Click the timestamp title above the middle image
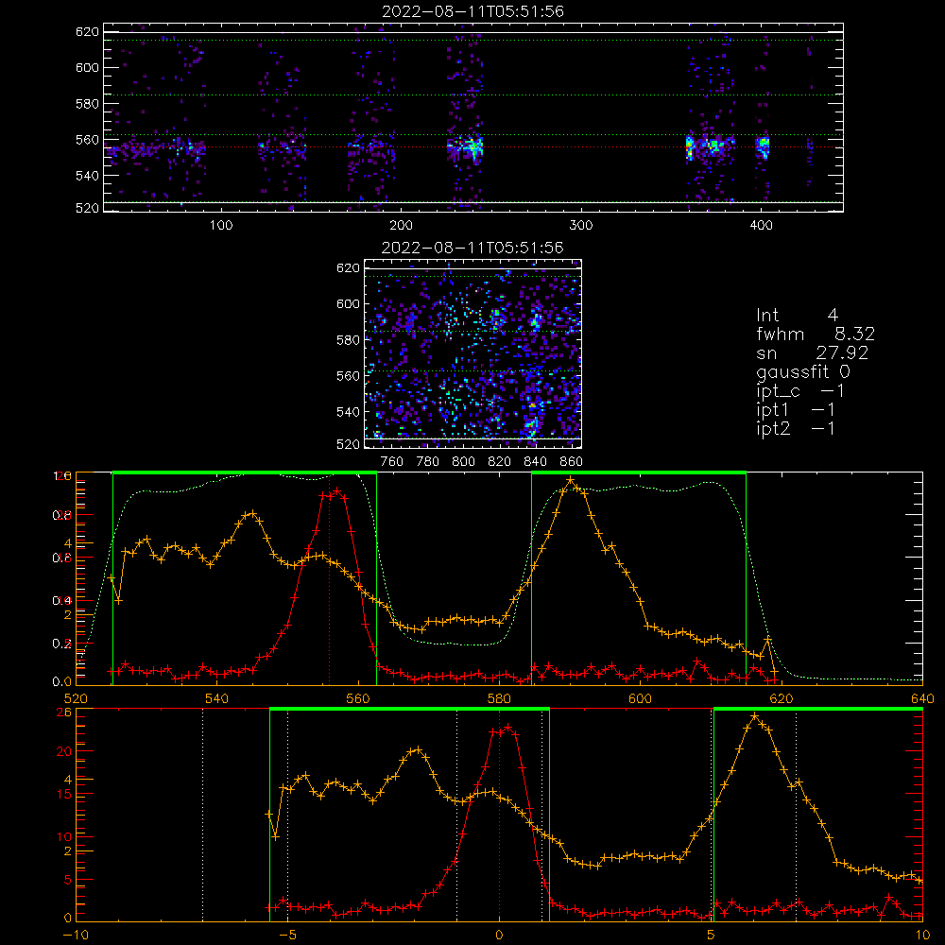This screenshot has height=945, width=945. (472, 247)
